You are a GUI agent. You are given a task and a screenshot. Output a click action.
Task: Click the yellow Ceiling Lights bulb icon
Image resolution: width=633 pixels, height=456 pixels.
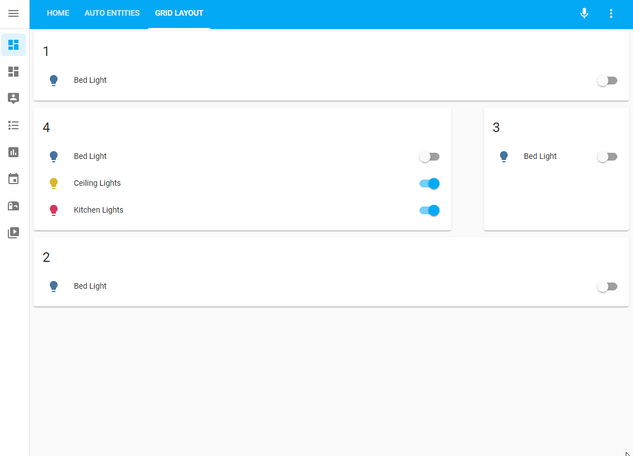click(x=54, y=184)
